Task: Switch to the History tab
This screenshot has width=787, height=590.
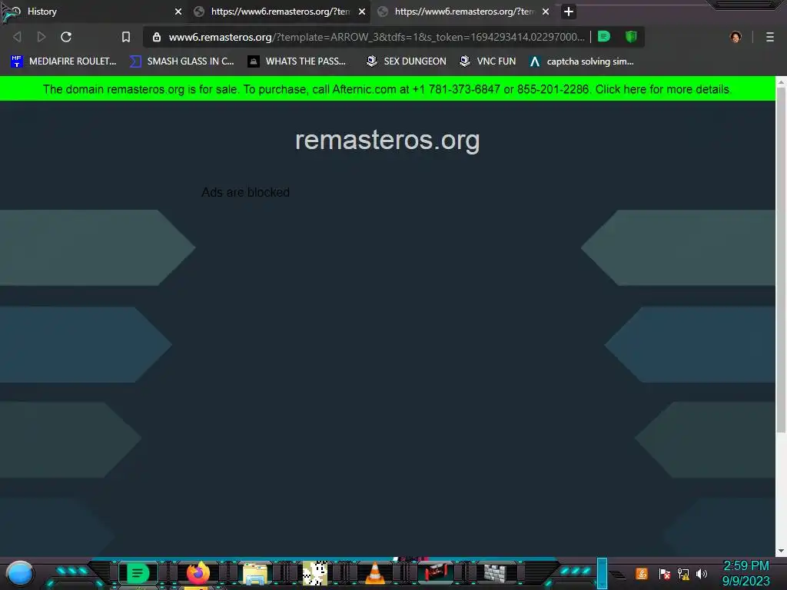Action: click(93, 12)
